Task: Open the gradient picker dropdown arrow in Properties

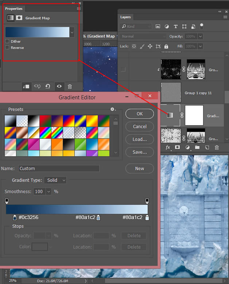Action: click(72, 32)
